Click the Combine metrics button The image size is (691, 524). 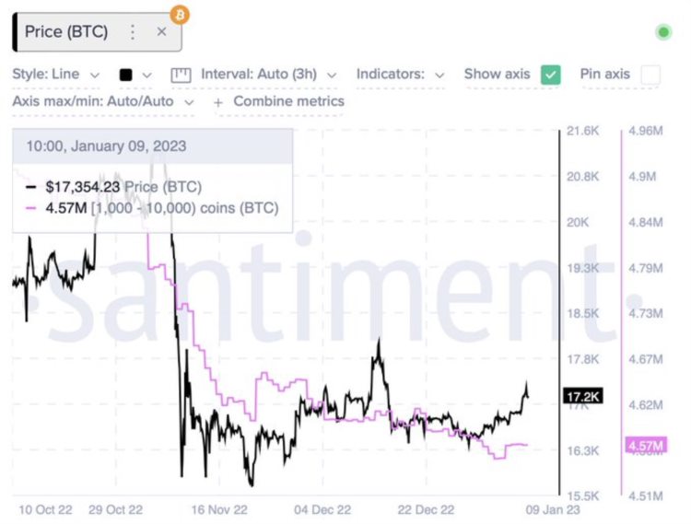point(287,102)
